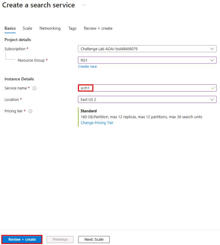Open the ellipsis menu beside the page title
220x245 pixels.
pos(84,6)
